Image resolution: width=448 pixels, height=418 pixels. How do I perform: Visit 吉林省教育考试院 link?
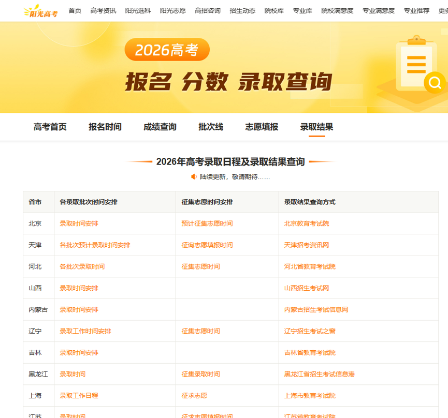coord(310,353)
